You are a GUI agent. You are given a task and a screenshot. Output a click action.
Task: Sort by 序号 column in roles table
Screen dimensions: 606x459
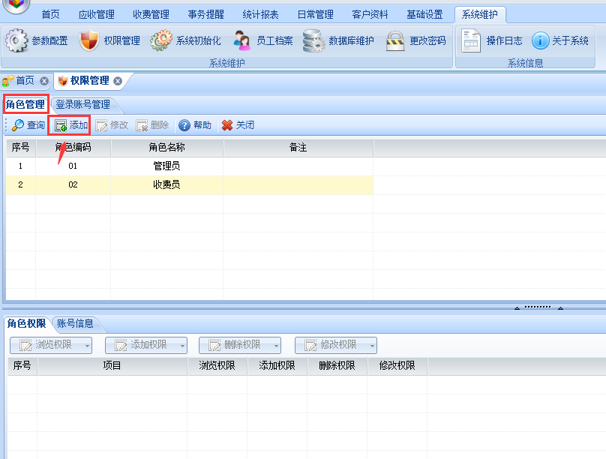tap(21, 147)
